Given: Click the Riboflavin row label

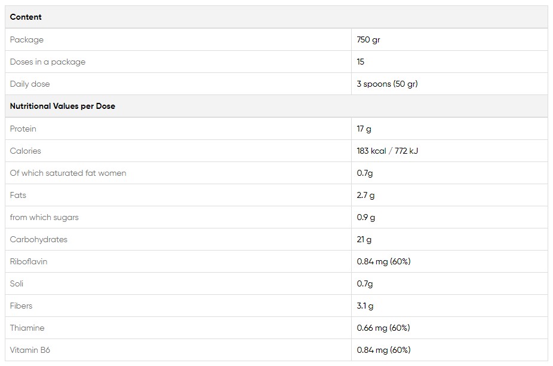Looking at the screenshot, I should 29,261.
